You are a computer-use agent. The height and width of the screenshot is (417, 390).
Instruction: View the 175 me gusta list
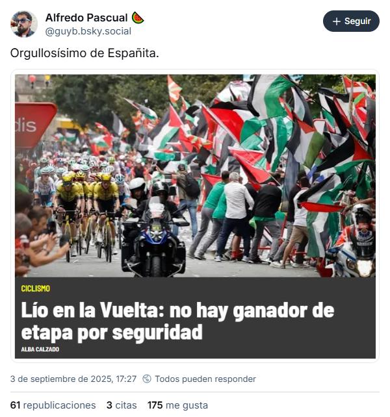pyautogui.click(x=177, y=405)
